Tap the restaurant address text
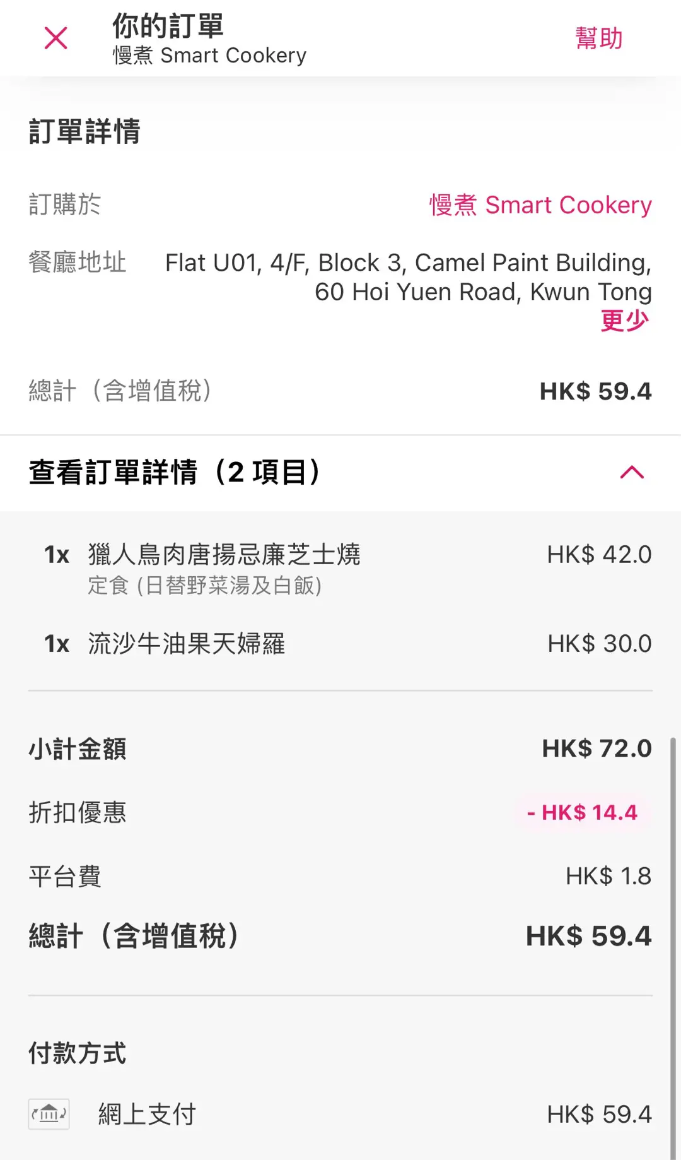Screen dimensions: 681x1160 click(x=408, y=277)
